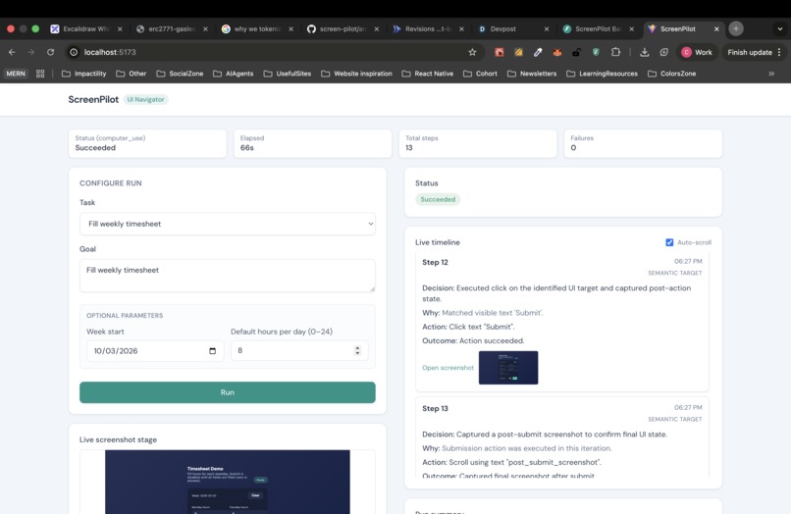Image resolution: width=791 pixels, height=514 pixels.
Task: Open the Website inspiration bookmarks folder
Action: pyautogui.click(x=356, y=74)
